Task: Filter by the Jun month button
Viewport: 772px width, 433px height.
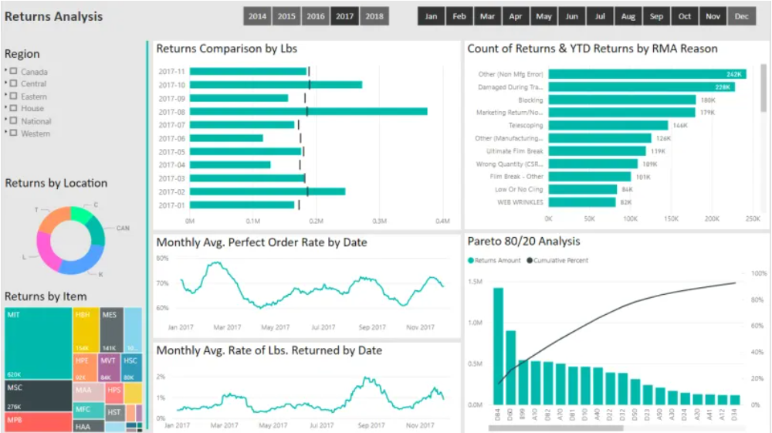Action: pos(571,16)
